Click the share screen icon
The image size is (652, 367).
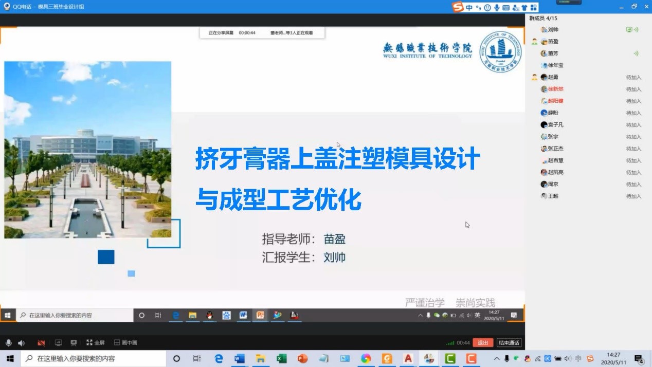tap(58, 343)
